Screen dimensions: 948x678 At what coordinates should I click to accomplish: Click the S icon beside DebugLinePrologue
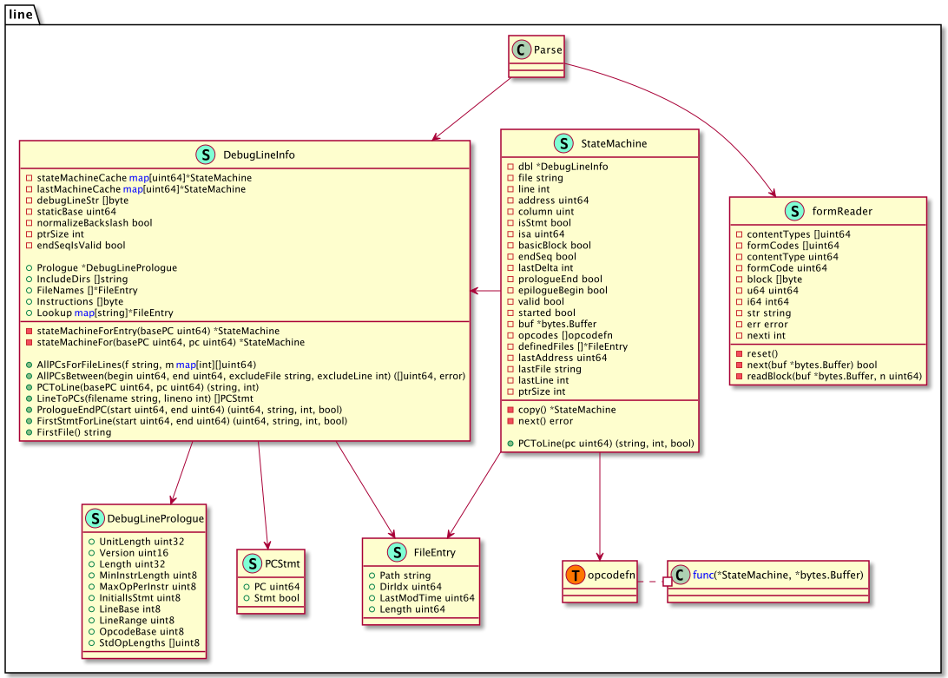pyautogui.click(x=95, y=518)
